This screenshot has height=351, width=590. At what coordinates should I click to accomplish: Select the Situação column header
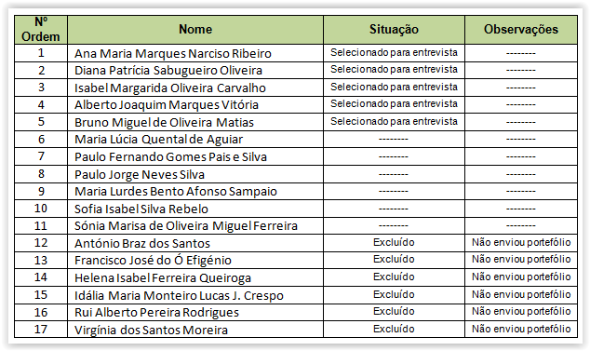pos(394,30)
